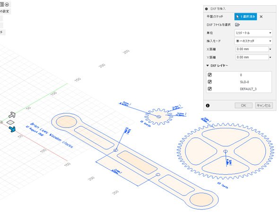Click the X距離 input field
The image size is (279, 212).
[252, 49]
